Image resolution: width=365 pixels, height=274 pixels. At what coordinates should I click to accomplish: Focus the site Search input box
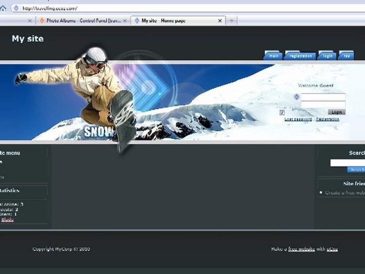348,162
